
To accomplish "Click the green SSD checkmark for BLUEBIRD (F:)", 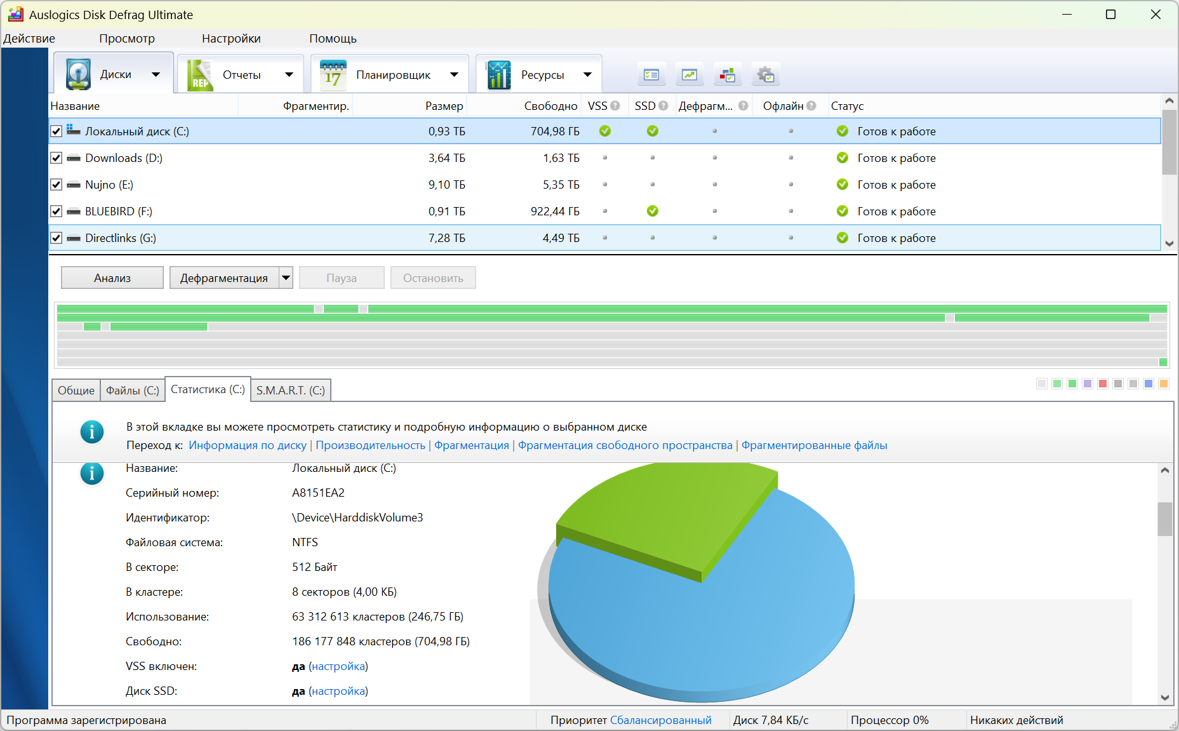I will click(x=653, y=211).
